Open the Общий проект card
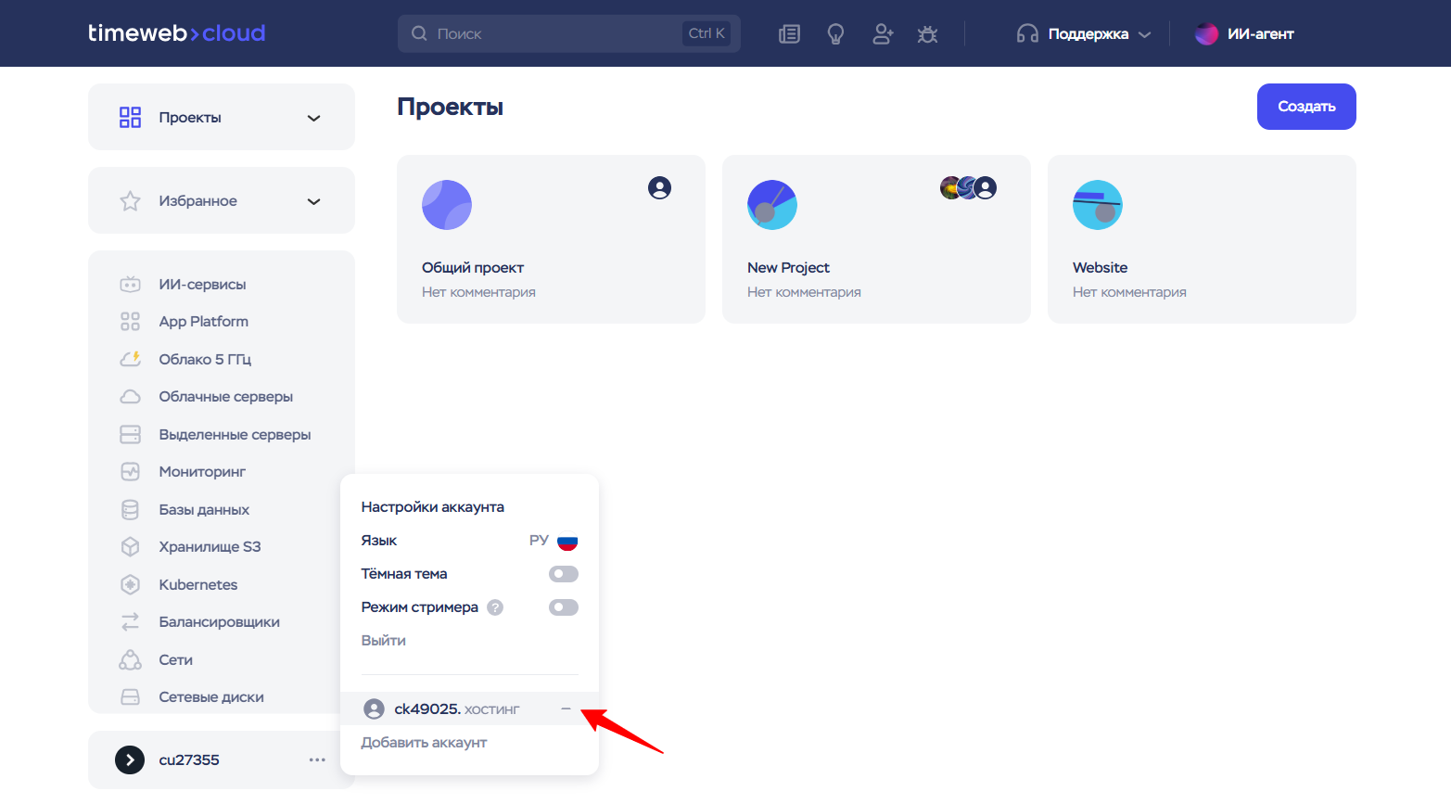 pos(551,239)
